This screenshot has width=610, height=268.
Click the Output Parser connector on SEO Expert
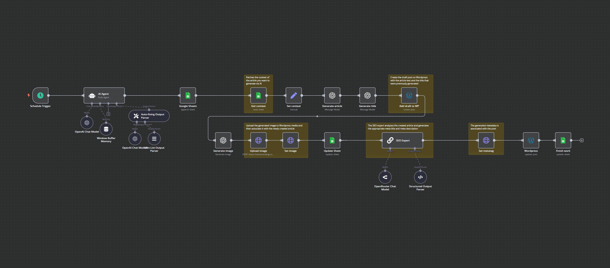(x=415, y=148)
